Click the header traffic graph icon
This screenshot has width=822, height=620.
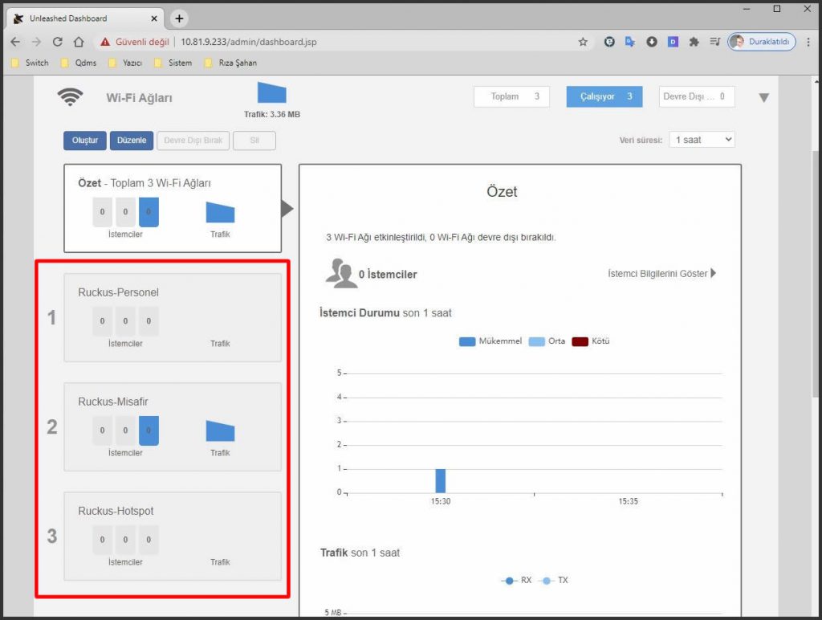click(271, 92)
